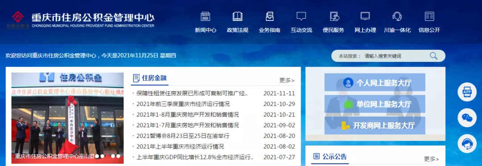Click the person icon in 个人网上服务大厅

(348, 82)
